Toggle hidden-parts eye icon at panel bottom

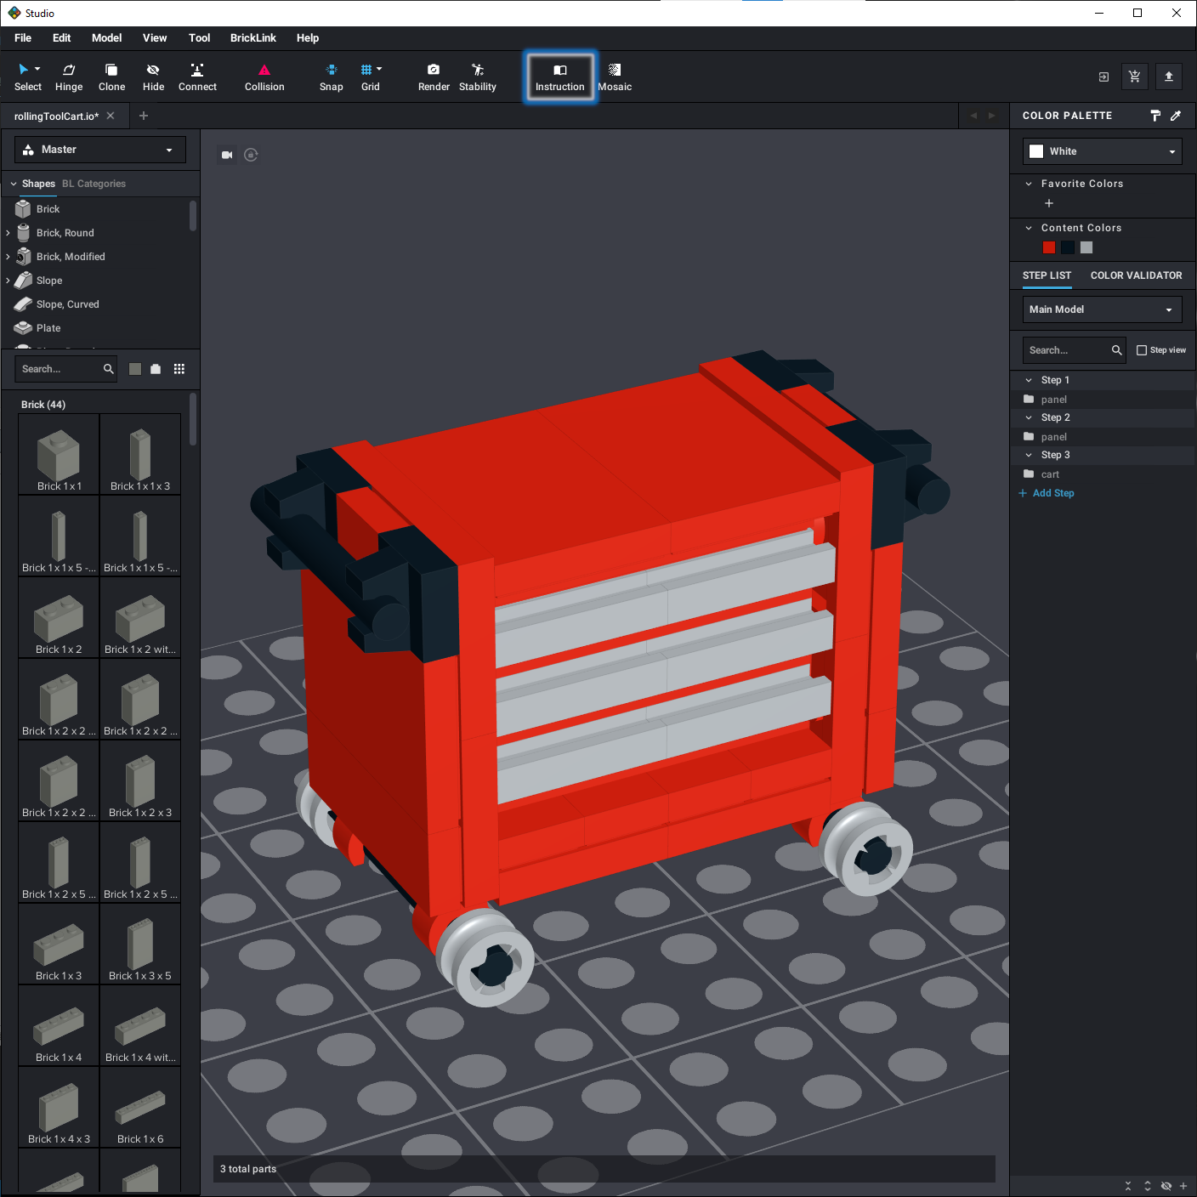(x=1166, y=1186)
